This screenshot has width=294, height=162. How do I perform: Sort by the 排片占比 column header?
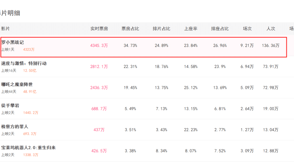pyautogui.click(x=161, y=29)
